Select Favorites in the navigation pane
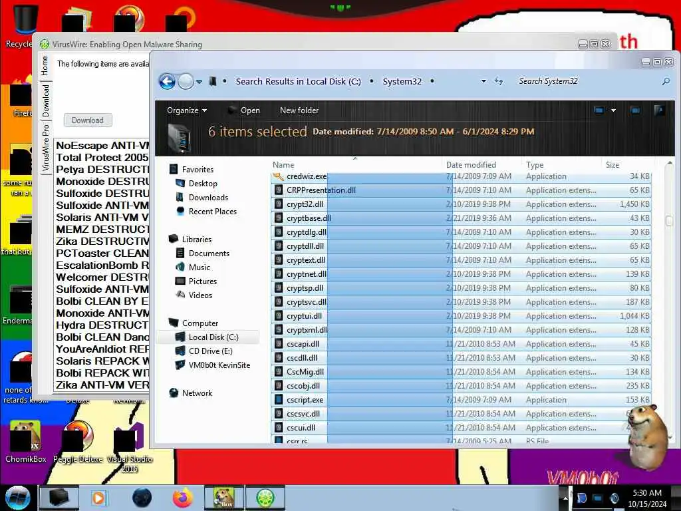 198,170
